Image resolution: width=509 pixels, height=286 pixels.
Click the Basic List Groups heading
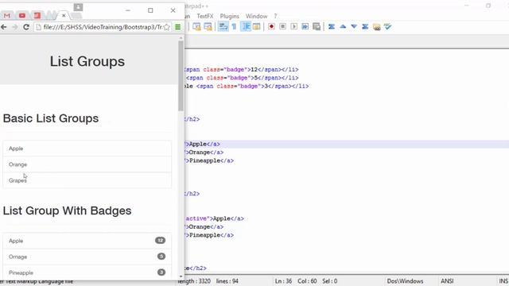(x=51, y=118)
